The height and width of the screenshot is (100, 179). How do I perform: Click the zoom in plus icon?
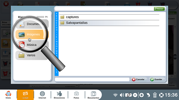142,95
